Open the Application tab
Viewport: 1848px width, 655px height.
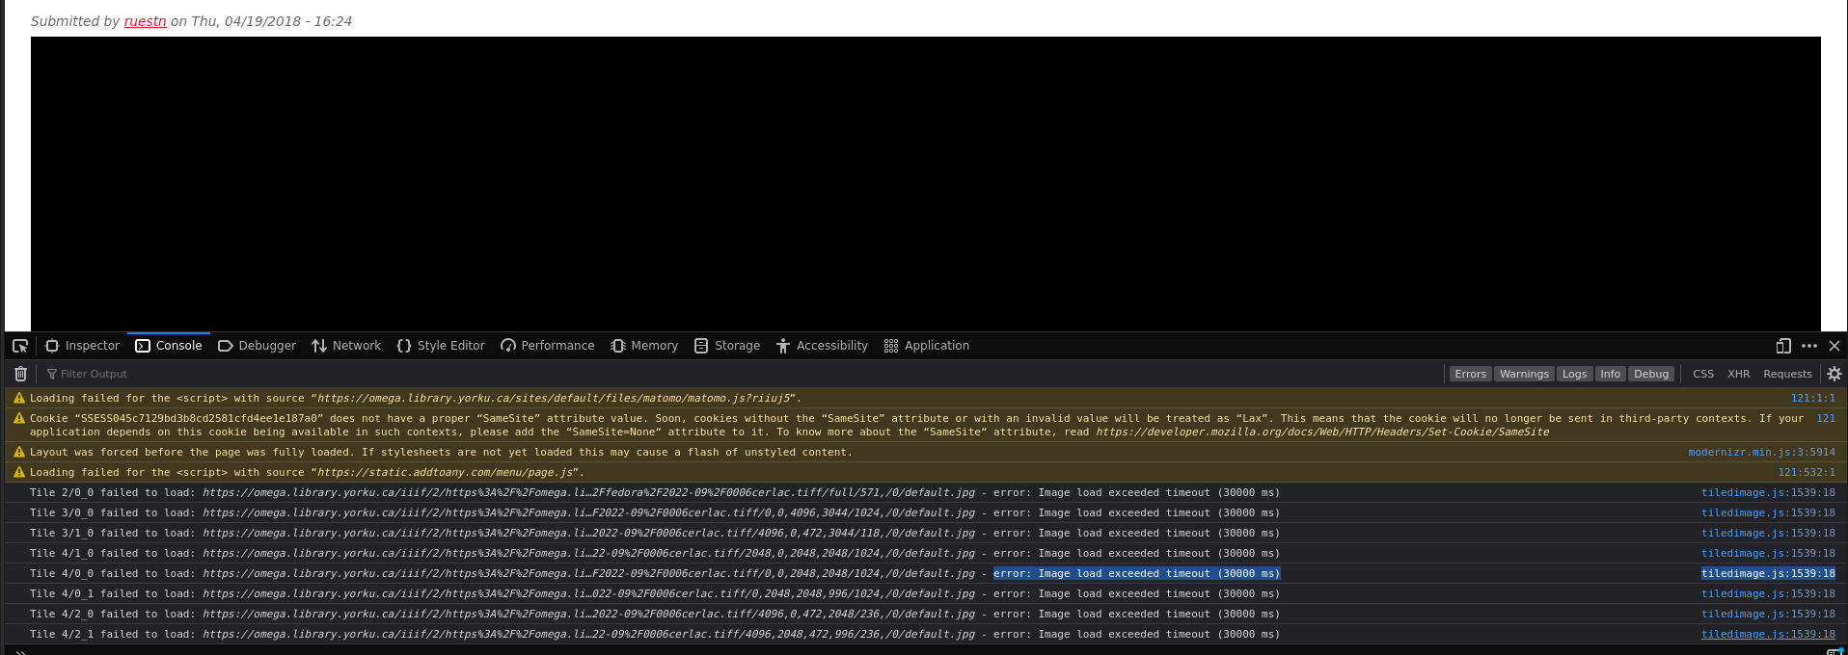coord(927,346)
